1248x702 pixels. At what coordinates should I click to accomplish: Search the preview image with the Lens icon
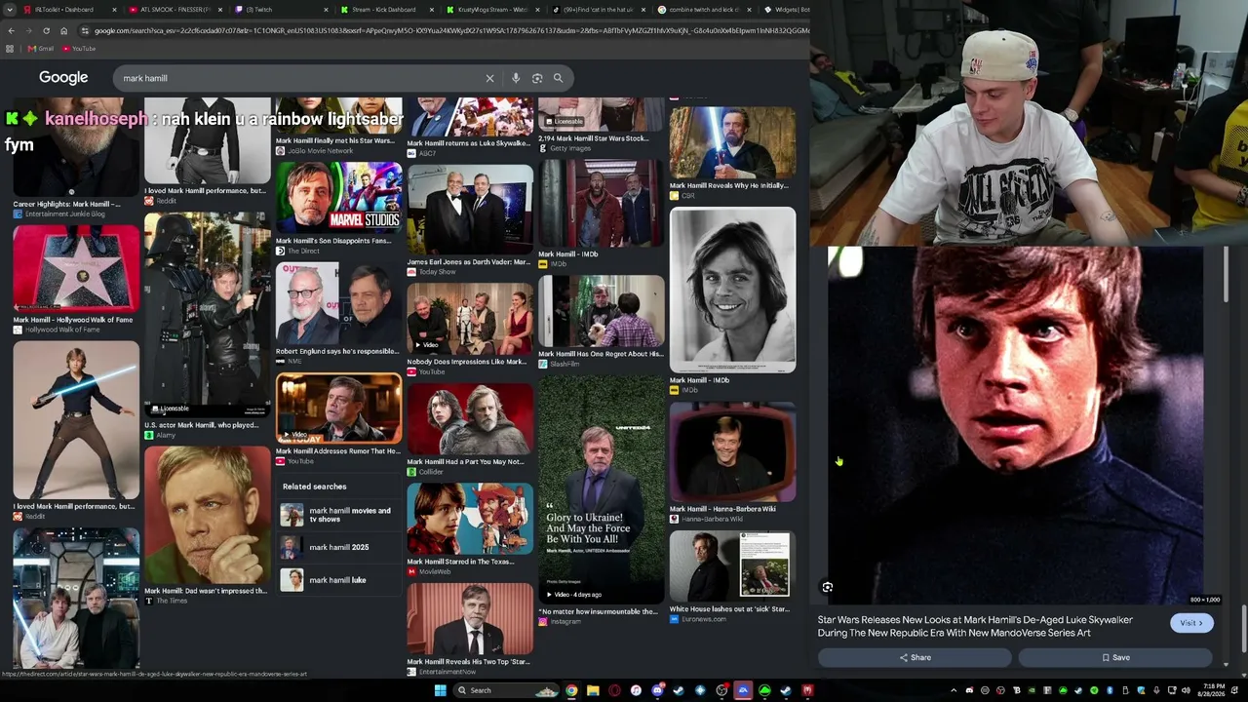pos(827,587)
